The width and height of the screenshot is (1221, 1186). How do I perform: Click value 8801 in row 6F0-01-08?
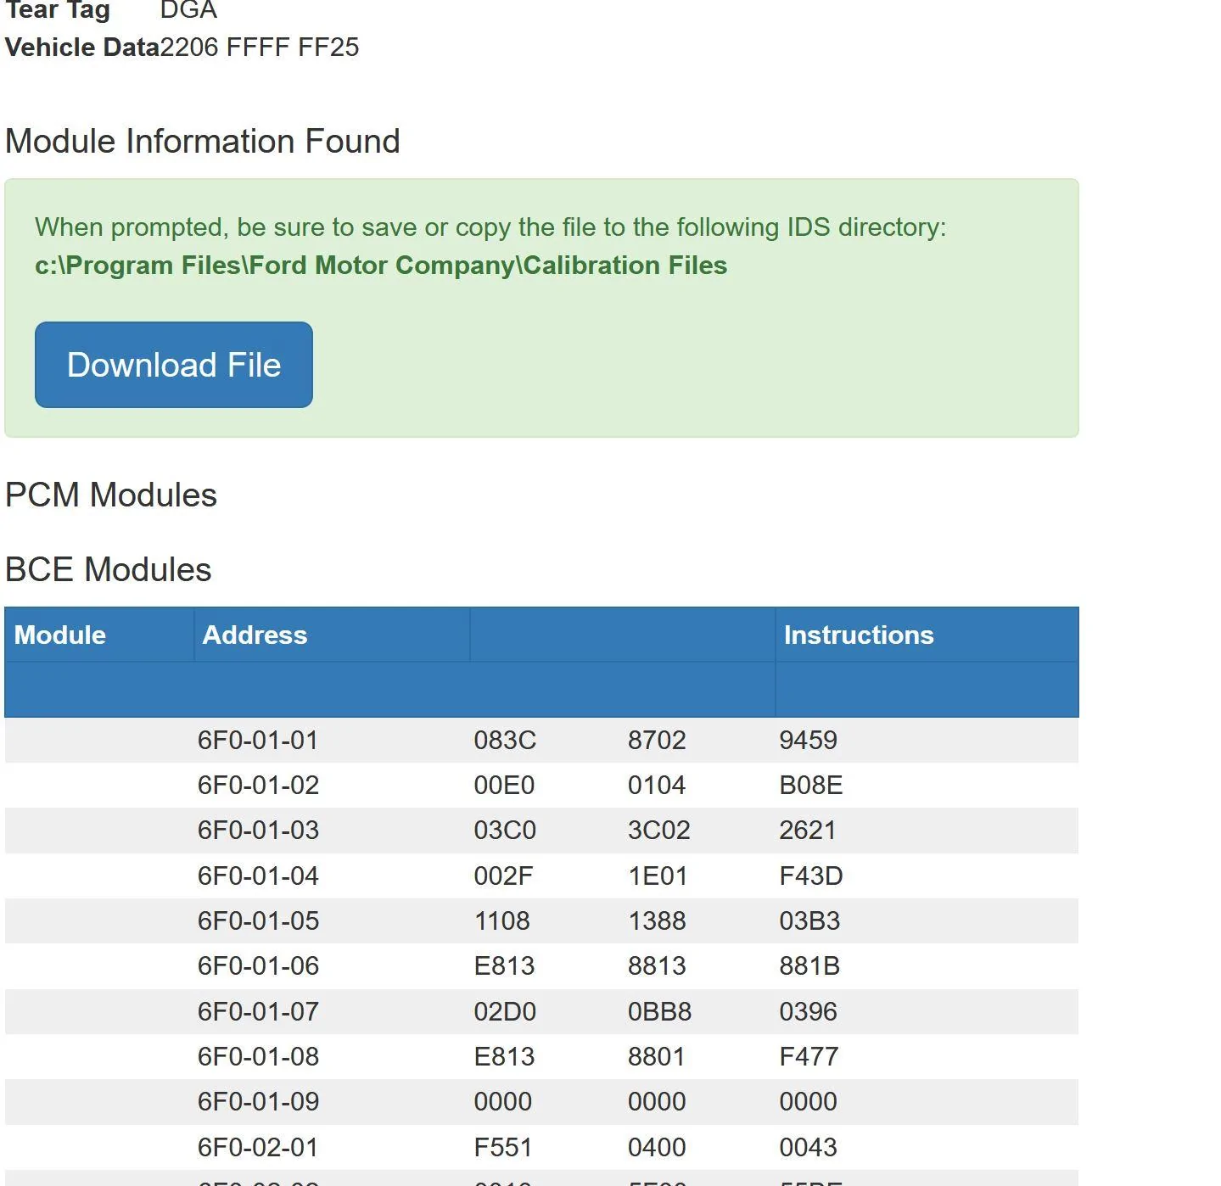coord(656,1056)
